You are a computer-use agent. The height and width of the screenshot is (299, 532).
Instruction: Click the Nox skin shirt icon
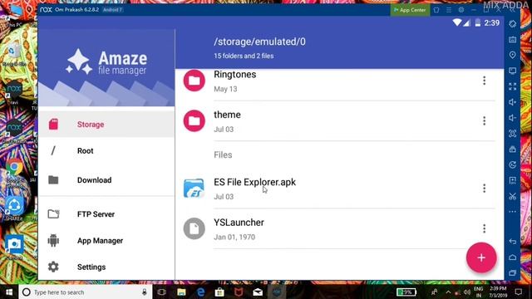click(436, 10)
